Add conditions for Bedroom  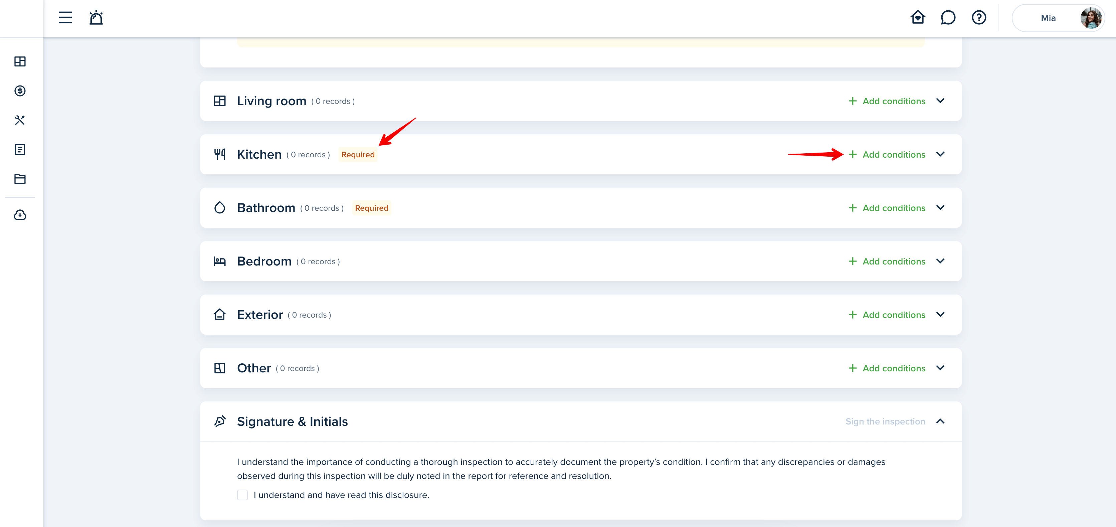(x=886, y=261)
